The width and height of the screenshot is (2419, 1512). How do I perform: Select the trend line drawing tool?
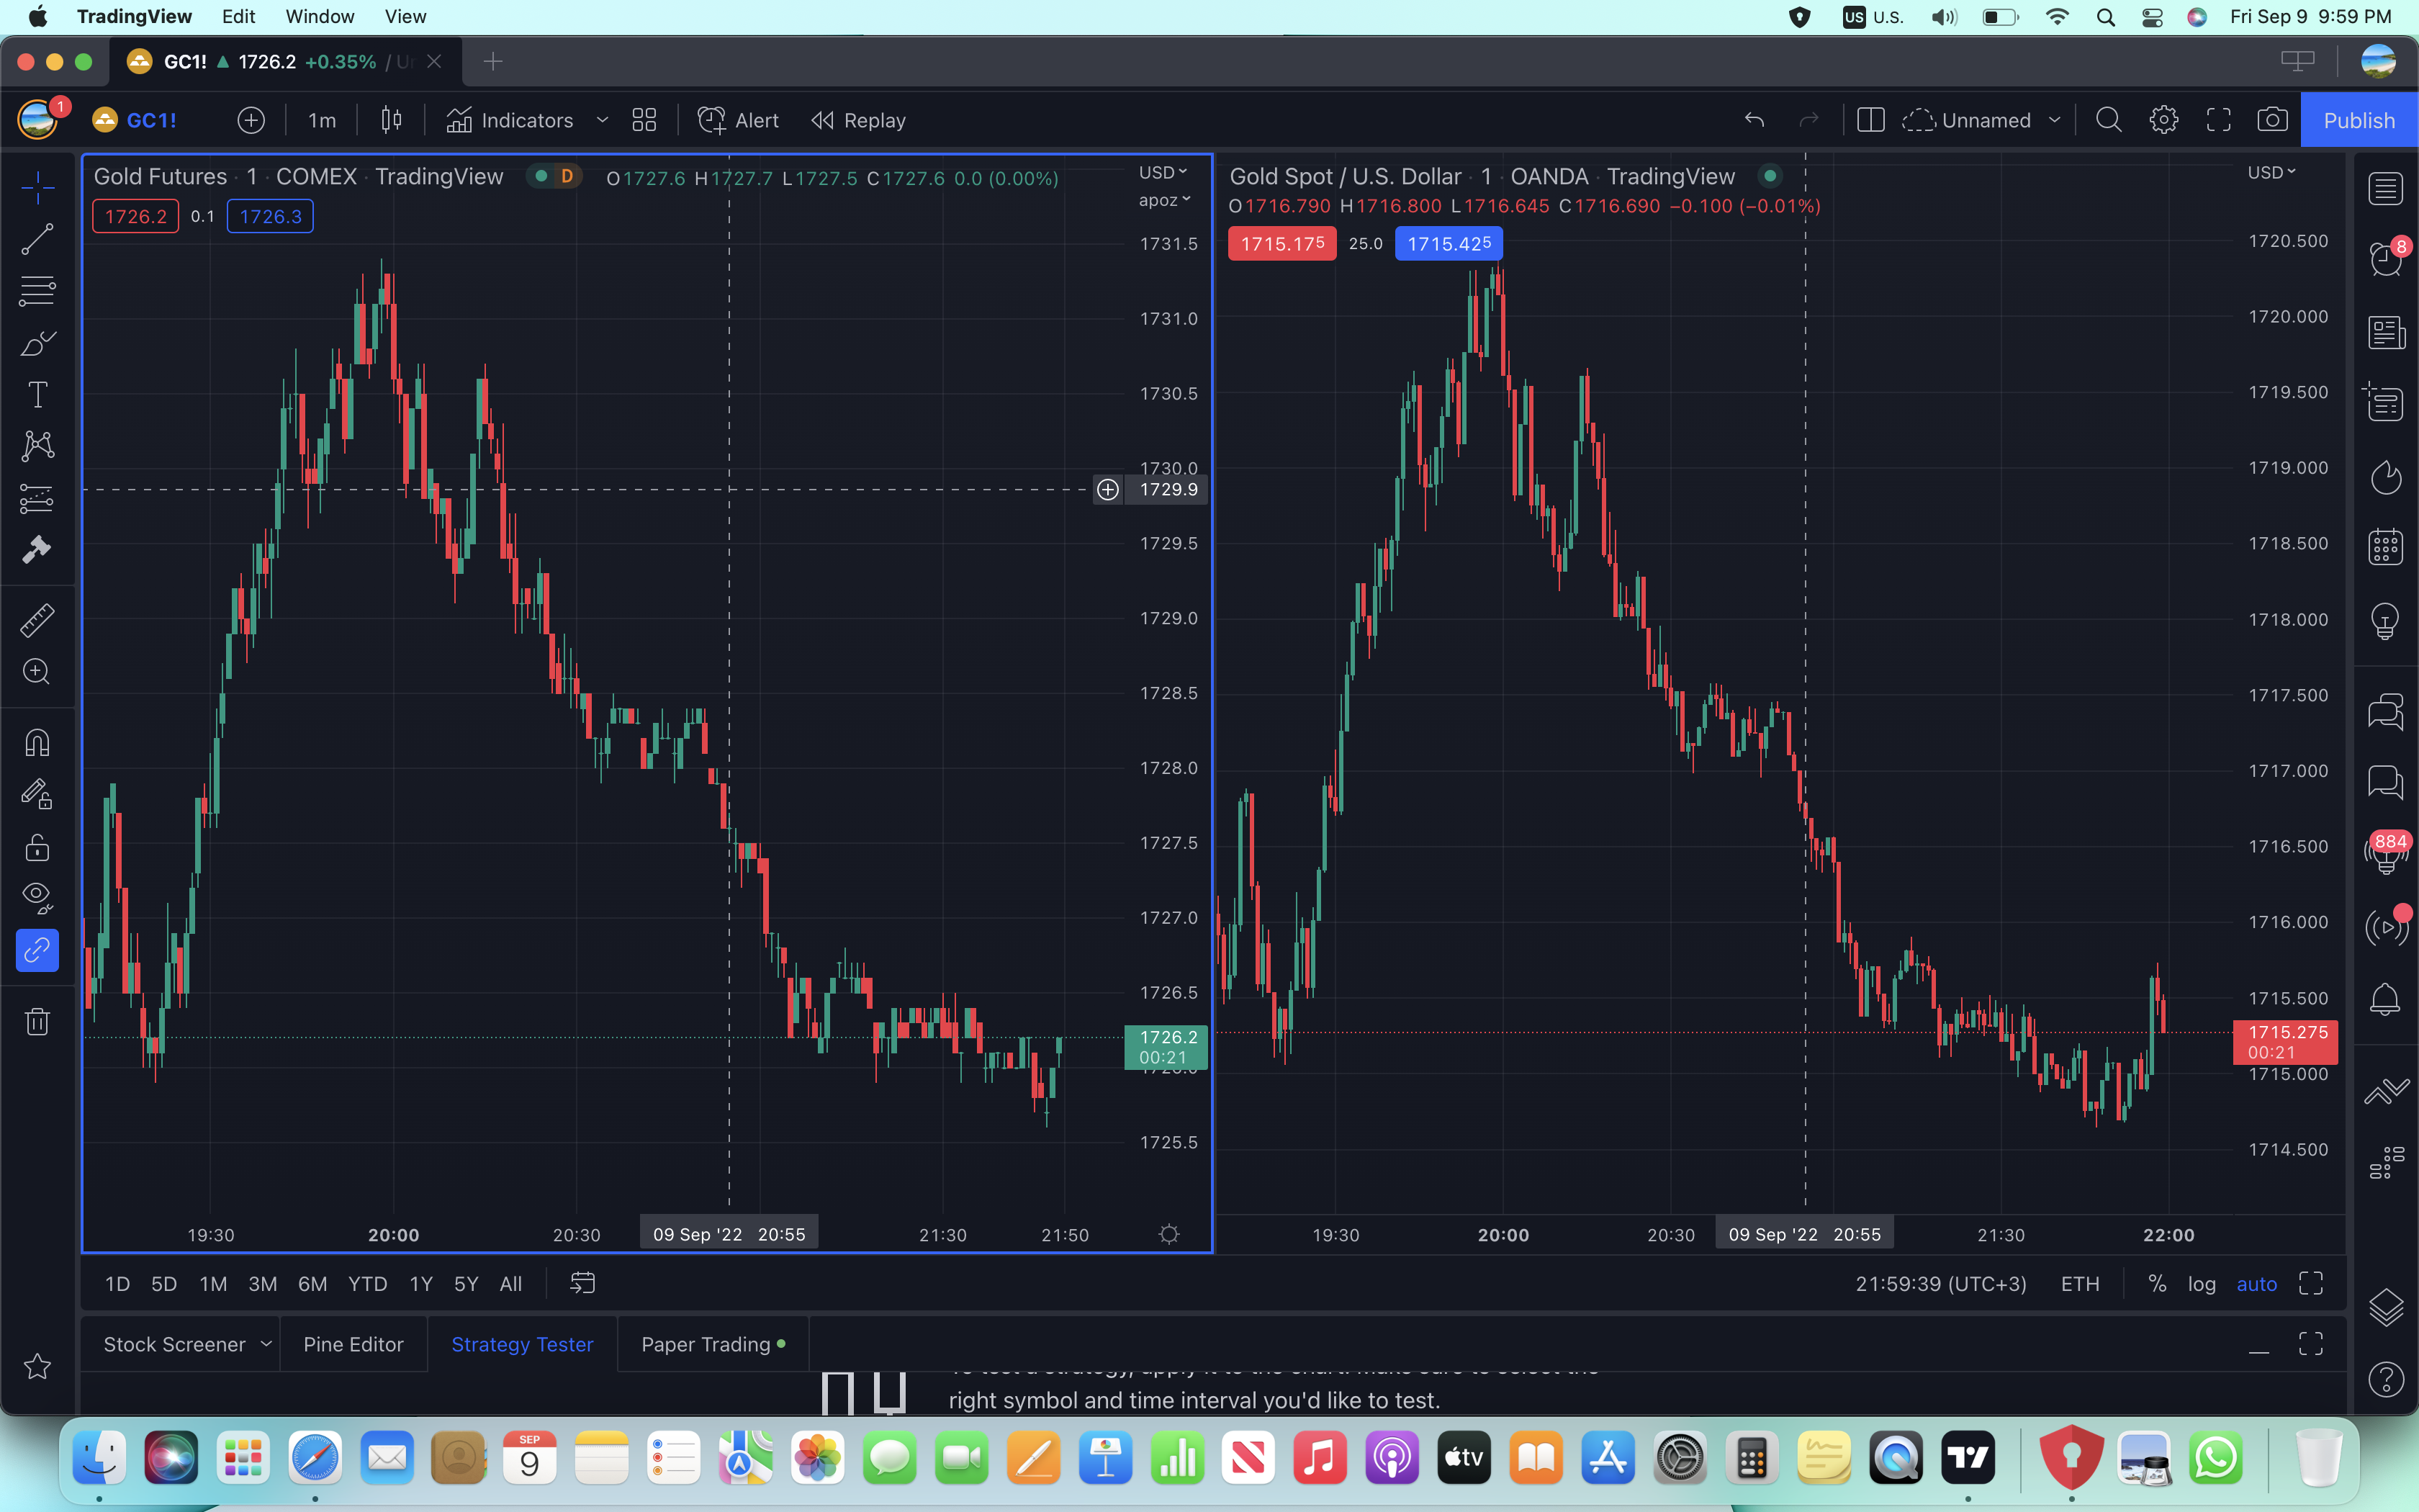click(37, 239)
